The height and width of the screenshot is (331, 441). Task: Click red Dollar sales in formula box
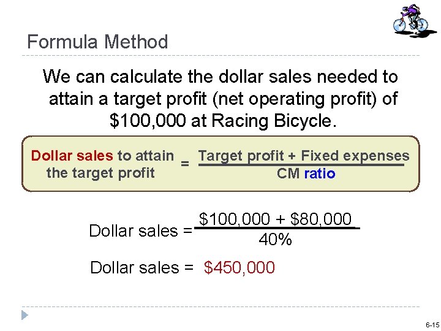(72, 156)
